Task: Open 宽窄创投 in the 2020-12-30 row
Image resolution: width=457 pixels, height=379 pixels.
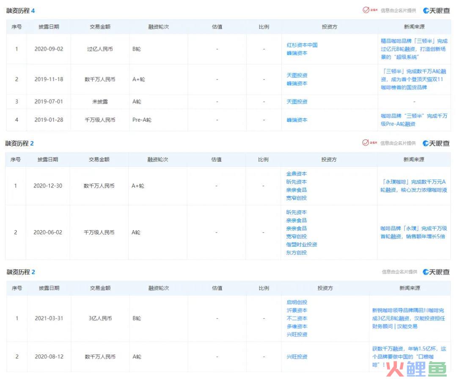Action: pyautogui.click(x=296, y=198)
